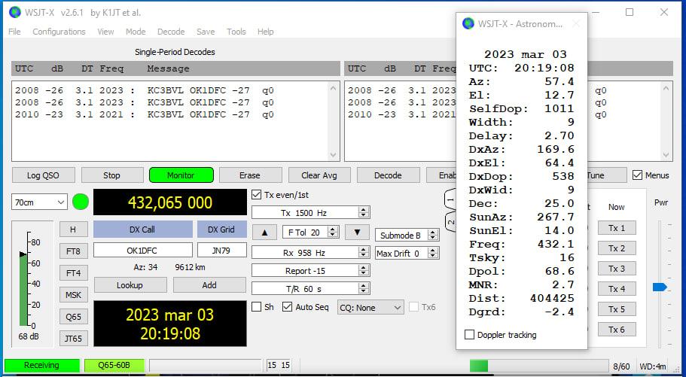The image size is (686, 377).
Task: Switch to MSK mode button
Action: coord(74,295)
